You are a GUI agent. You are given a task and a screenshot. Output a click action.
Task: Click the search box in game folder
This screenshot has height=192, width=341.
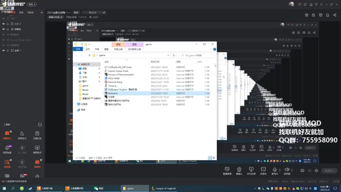(x=197, y=55)
